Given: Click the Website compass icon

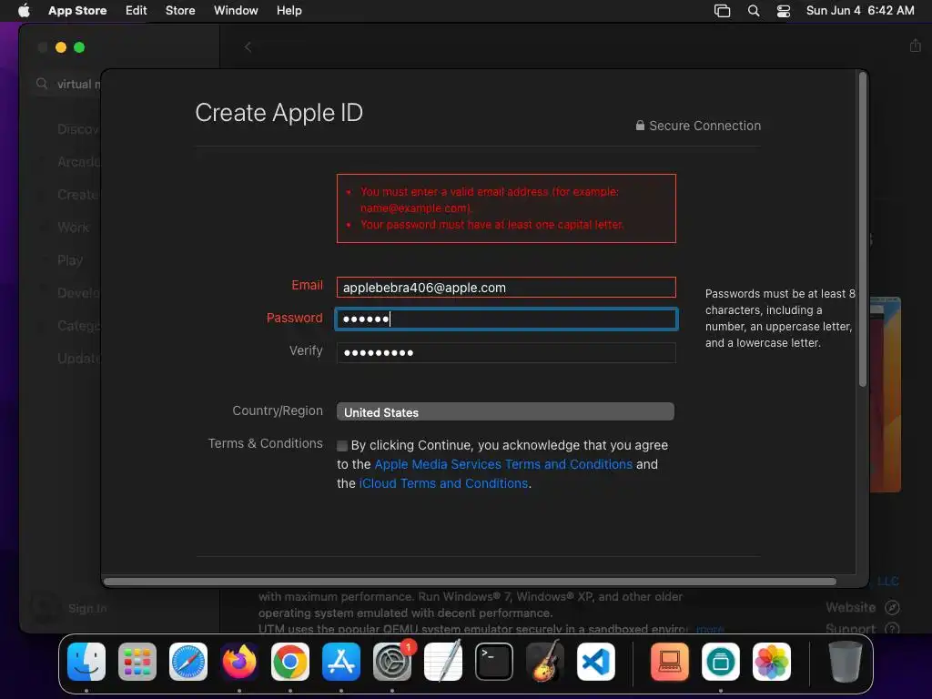Looking at the screenshot, I should pos(892,607).
